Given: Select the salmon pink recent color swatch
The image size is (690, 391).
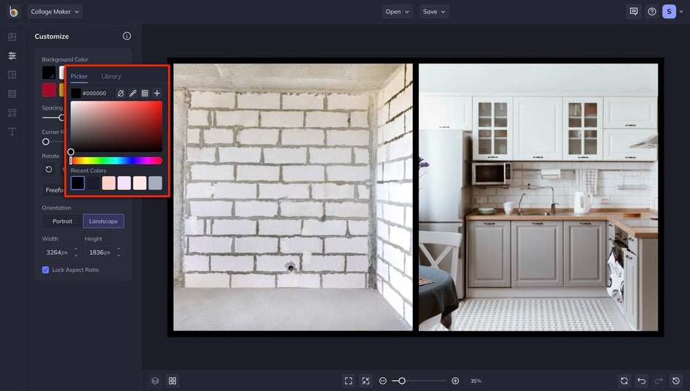Looking at the screenshot, I should 109,183.
